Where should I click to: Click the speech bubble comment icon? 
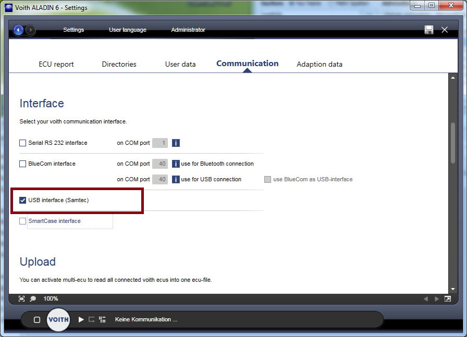(x=33, y=298)
